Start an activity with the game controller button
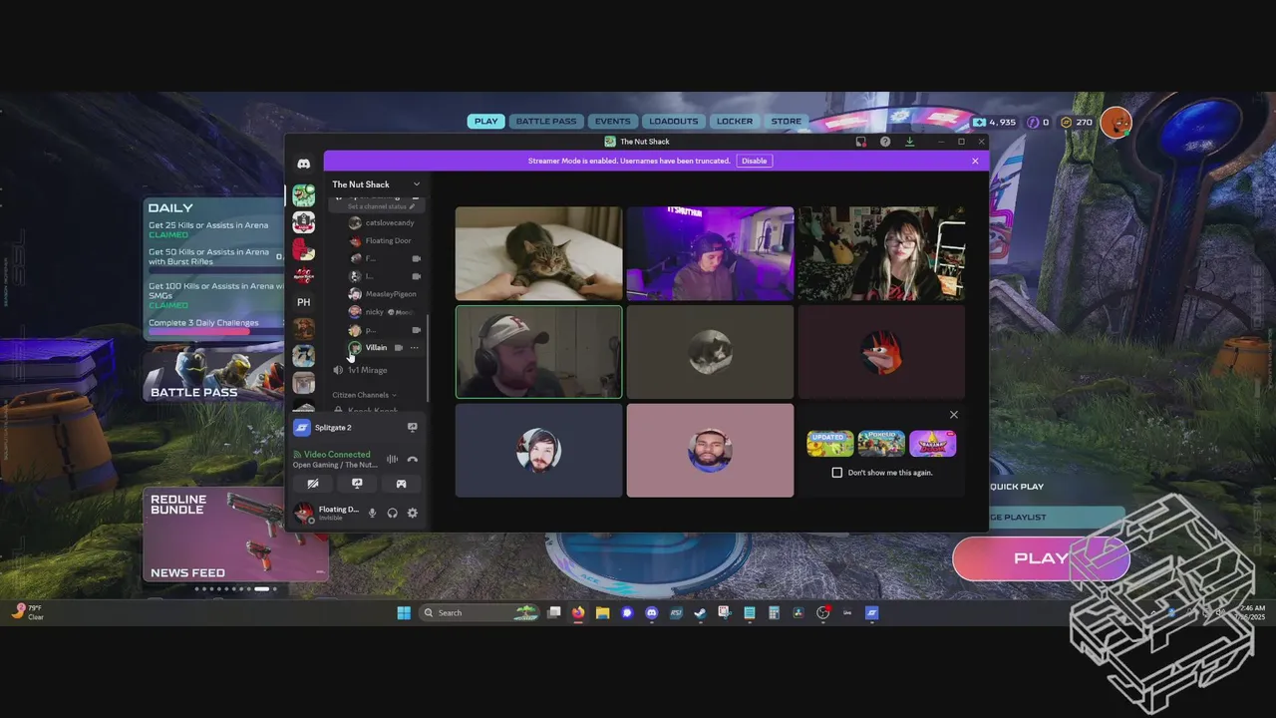Viewport: 1276px width, 718px height. tap(401, 484)
